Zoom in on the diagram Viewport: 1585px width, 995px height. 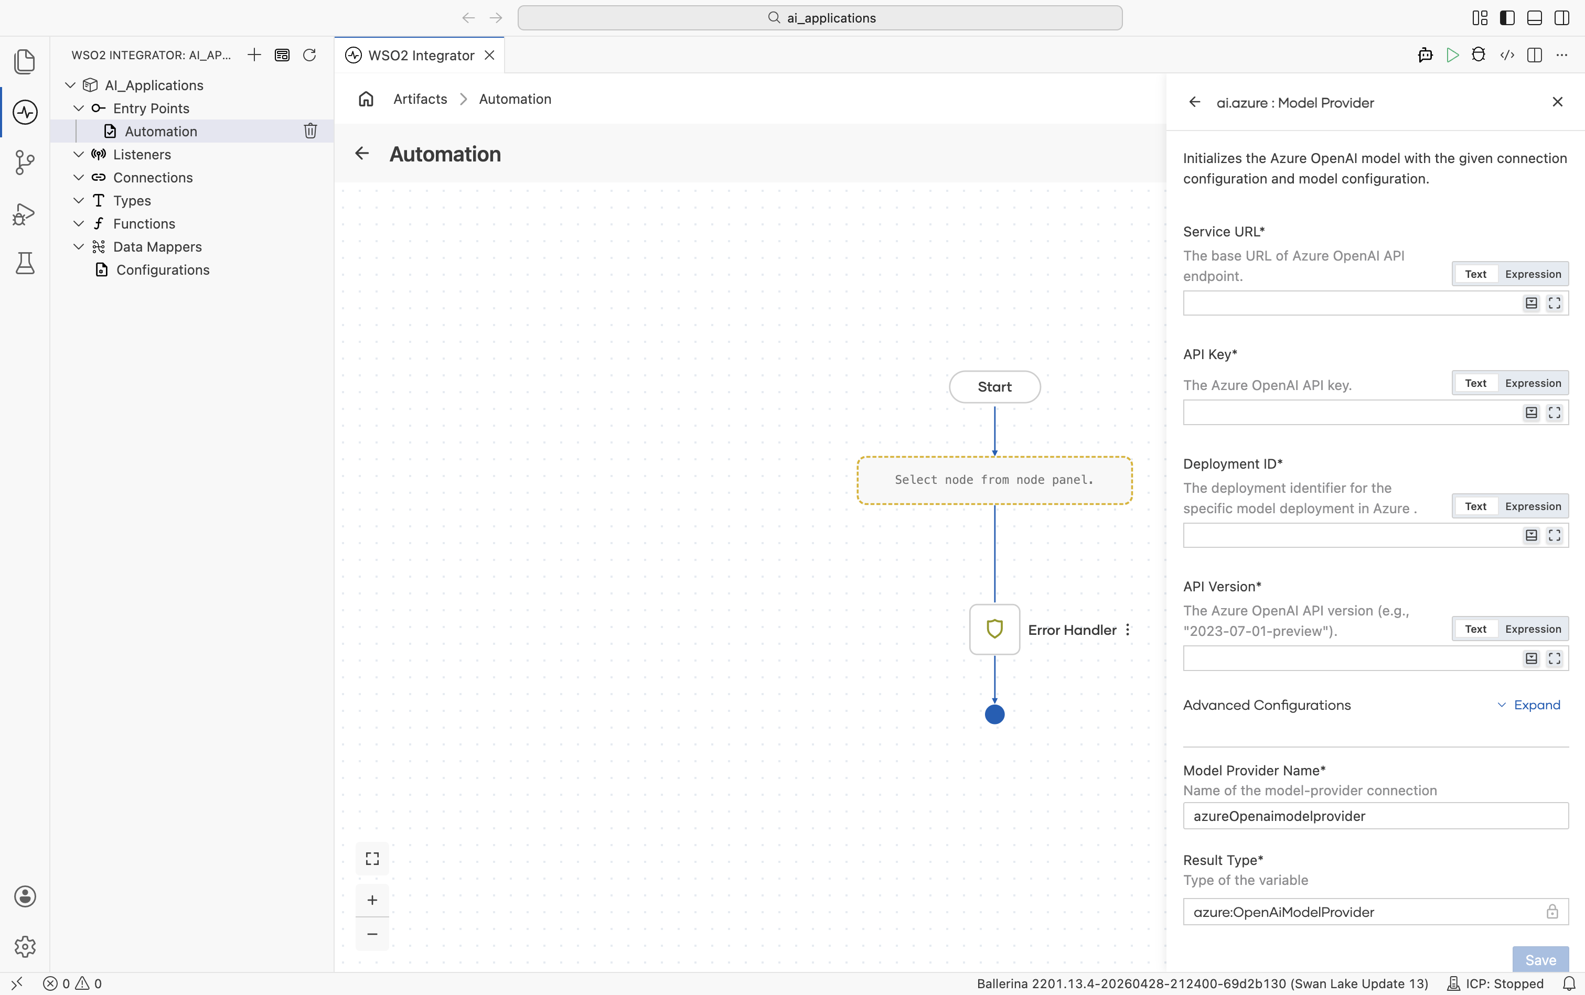pos(372,900)
